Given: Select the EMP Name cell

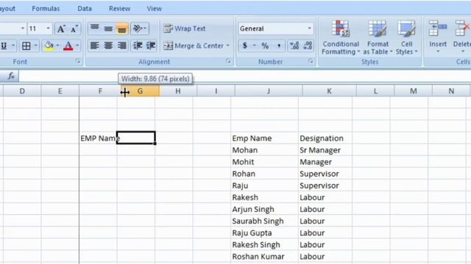Looking at the screenshot, I should pos(98,138).
